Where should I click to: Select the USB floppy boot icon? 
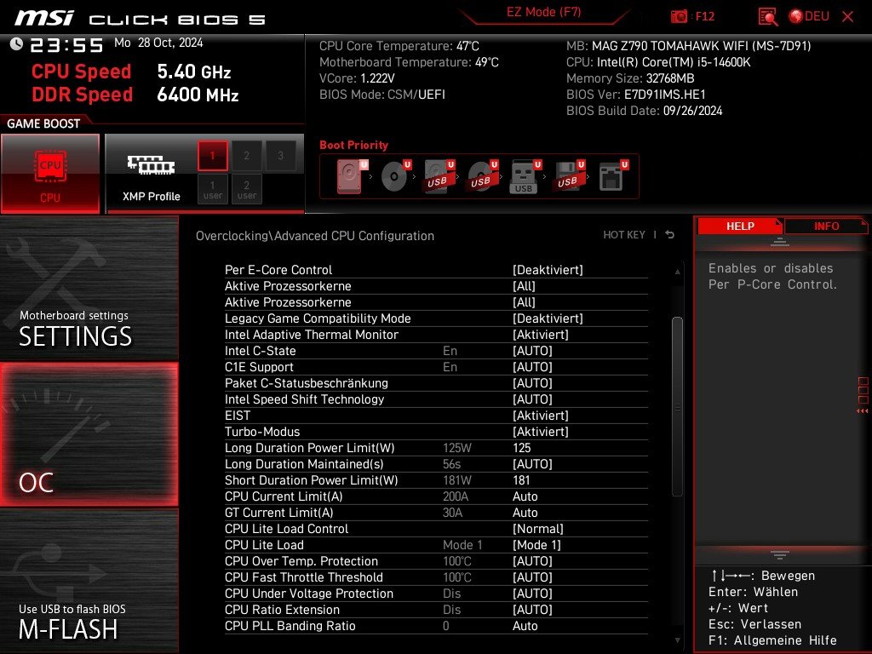point(568,176)
